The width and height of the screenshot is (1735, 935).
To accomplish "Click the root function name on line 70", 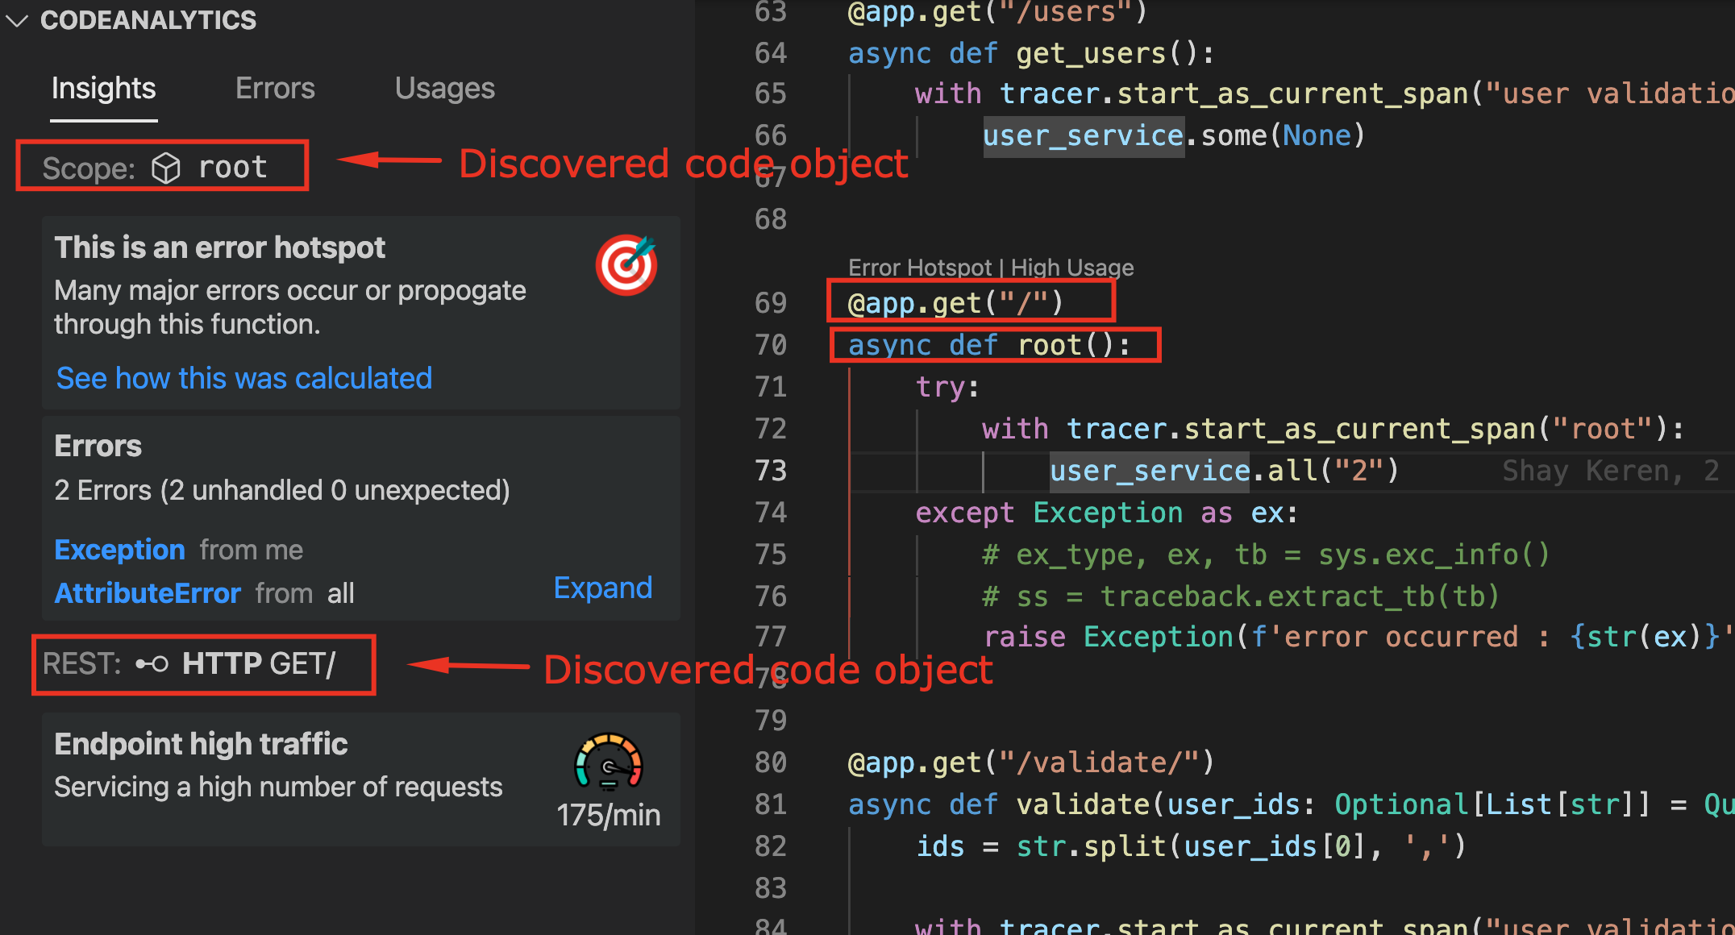I will coord(1048,346).
